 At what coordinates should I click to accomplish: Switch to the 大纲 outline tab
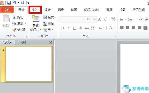click(x=23, y=42)
